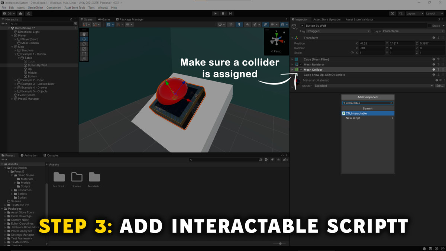Click the Step frame button
Viewport: 446px width, 251px height.
tap(230, 13)
